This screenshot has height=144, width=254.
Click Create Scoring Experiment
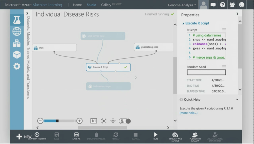(x=215, y=137)
